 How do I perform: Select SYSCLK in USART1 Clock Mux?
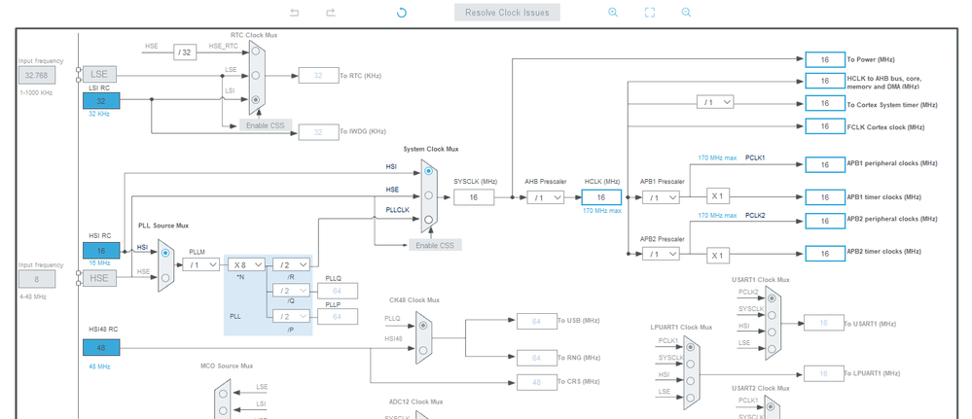tap(772, 315)
